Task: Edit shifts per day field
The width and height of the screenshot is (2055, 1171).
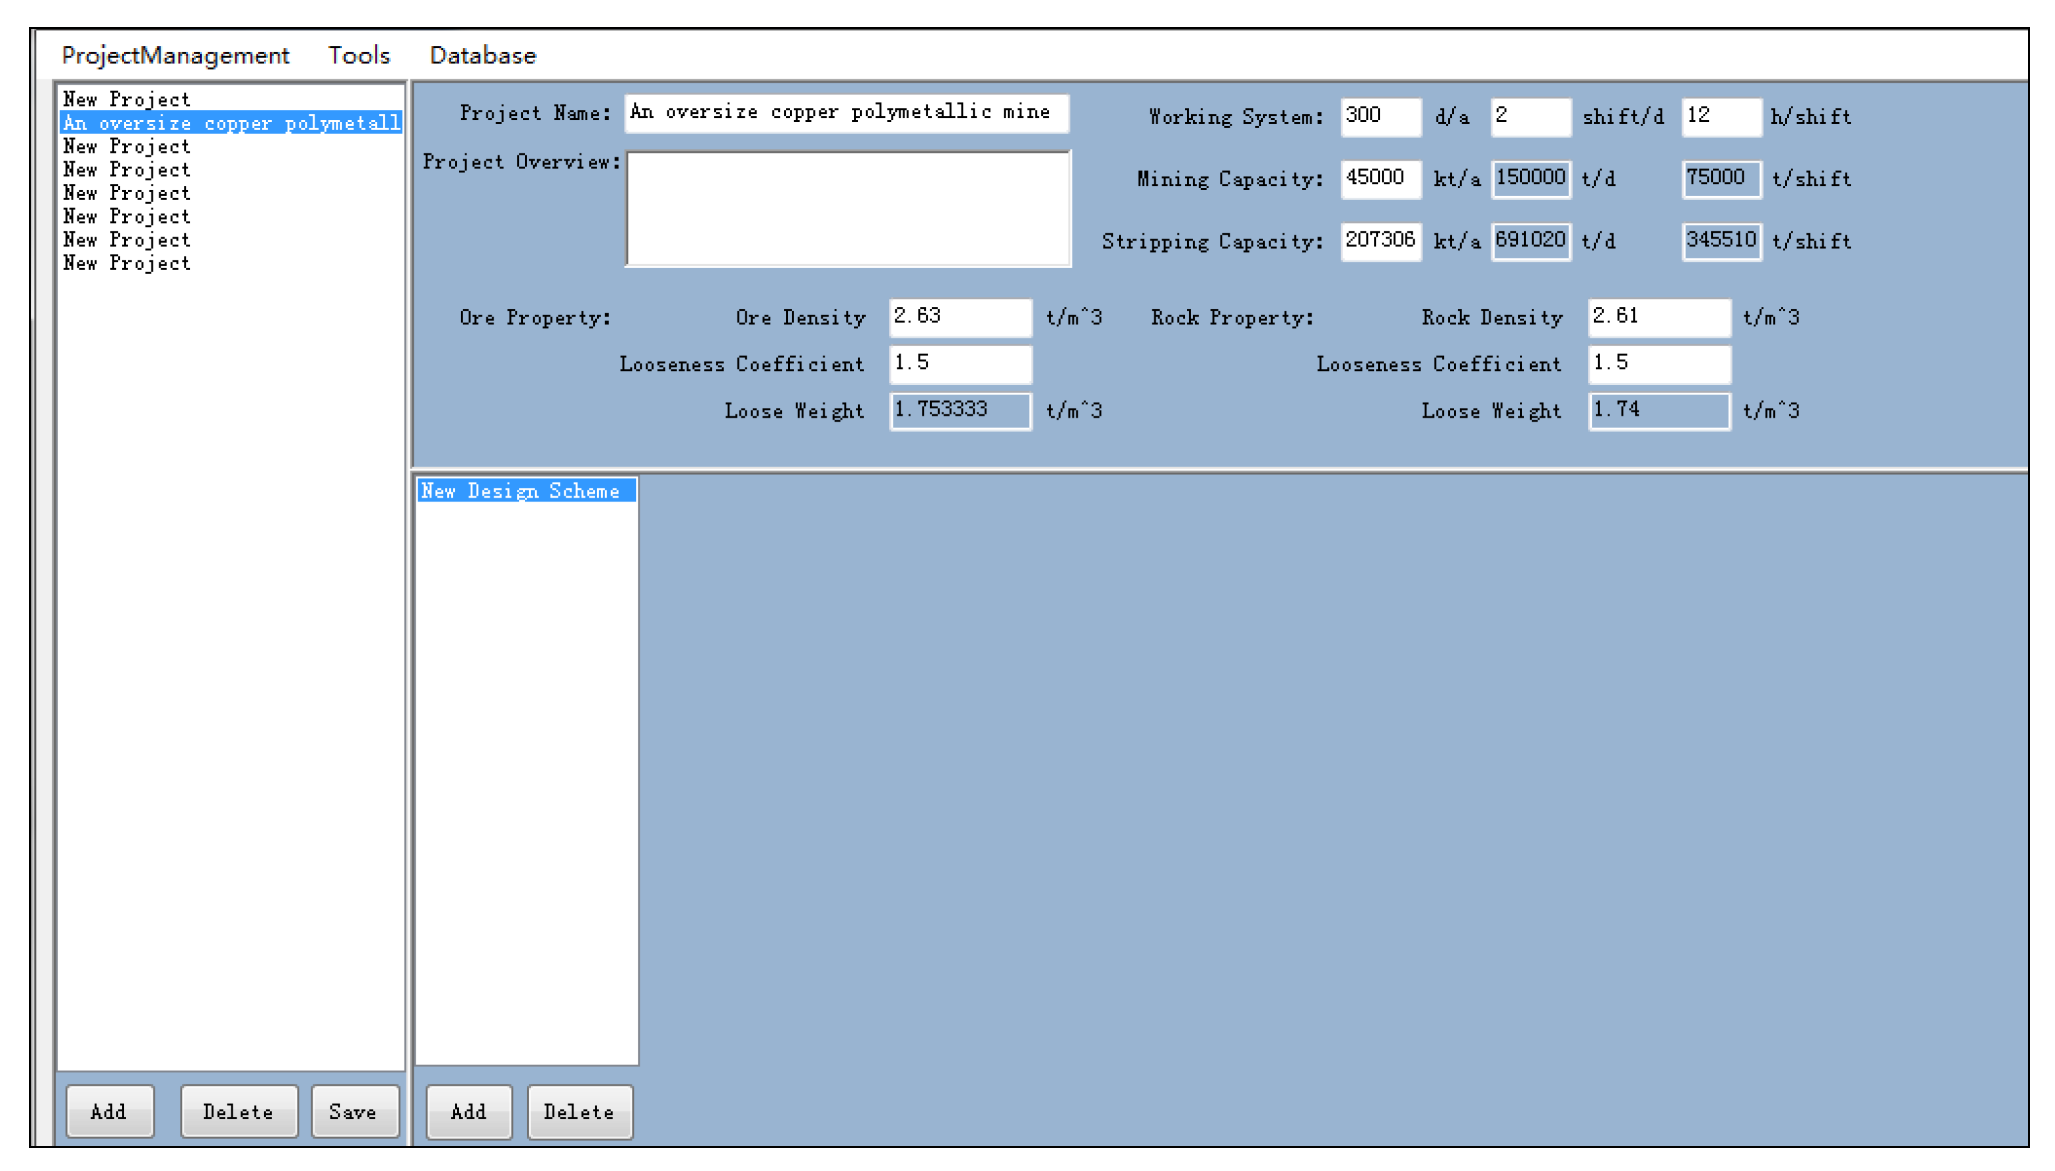Action: [x=1531, y=117]
